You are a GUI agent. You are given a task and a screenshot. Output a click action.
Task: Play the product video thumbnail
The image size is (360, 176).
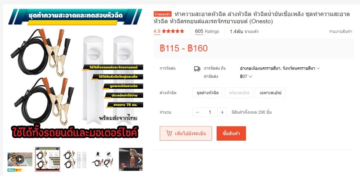coord(20,159)
